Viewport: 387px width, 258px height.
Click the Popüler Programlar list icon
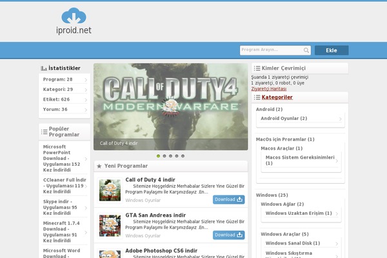click(x=44, y=132)
